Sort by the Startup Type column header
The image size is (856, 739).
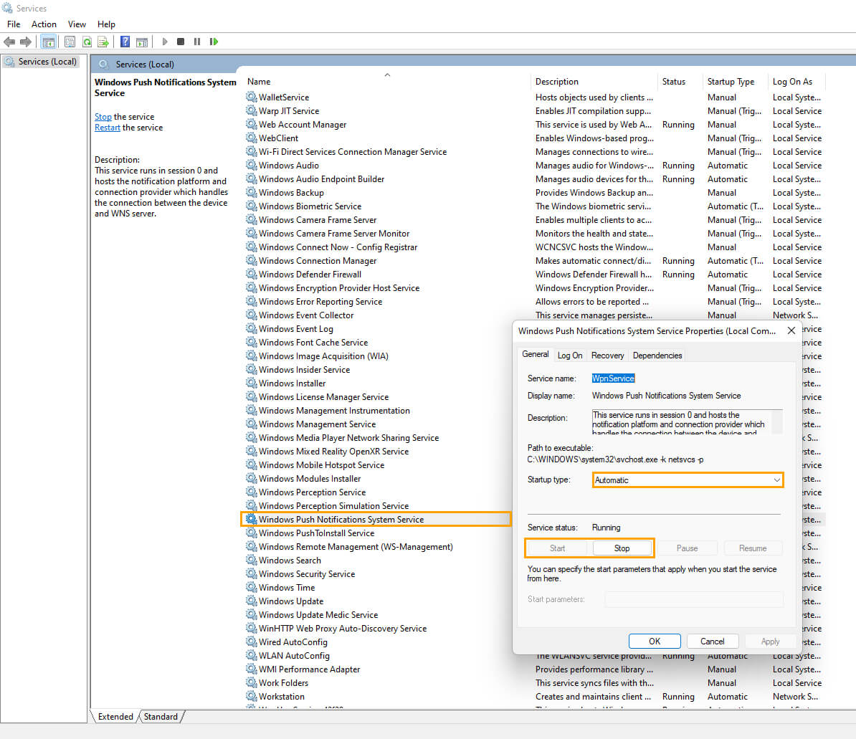(x=735, y=81)
